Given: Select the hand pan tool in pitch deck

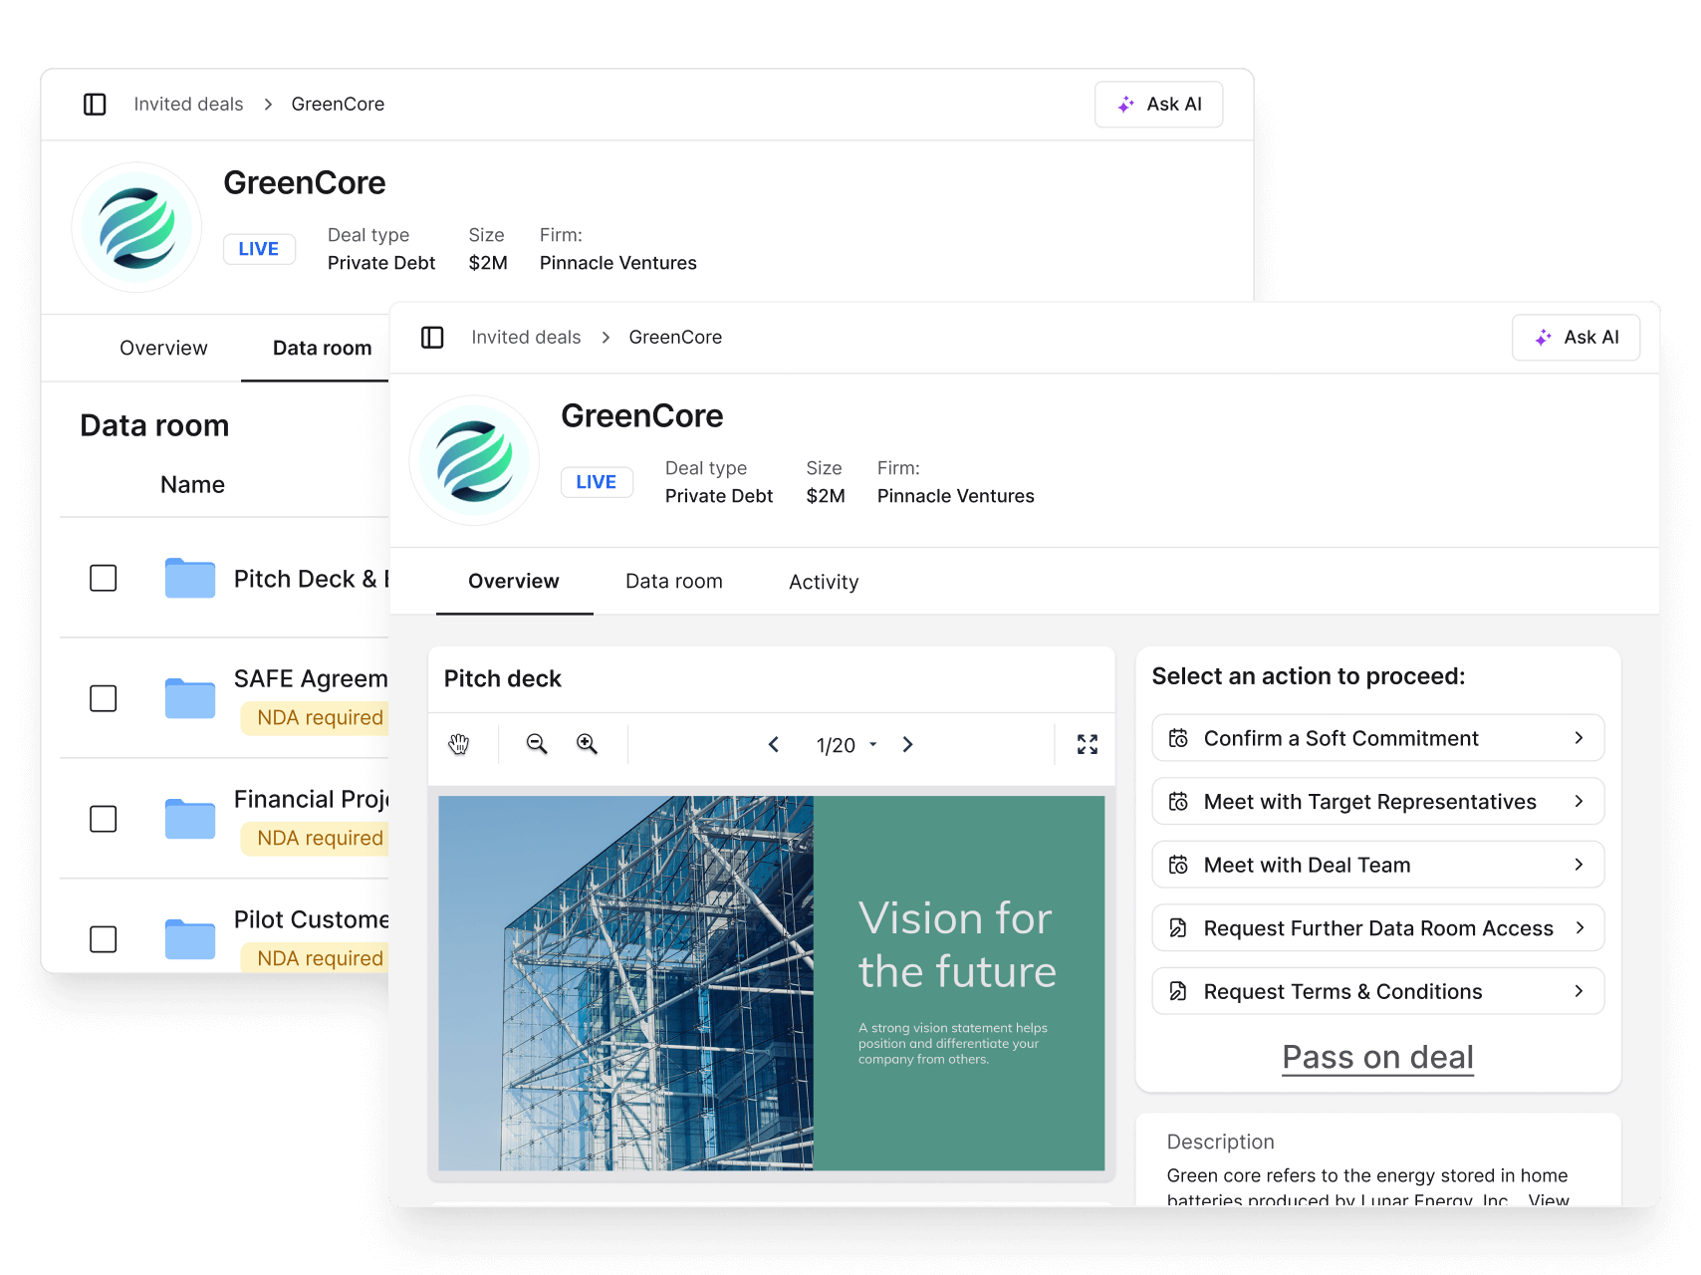Looking at the screenshot, I should coord(458,745).
